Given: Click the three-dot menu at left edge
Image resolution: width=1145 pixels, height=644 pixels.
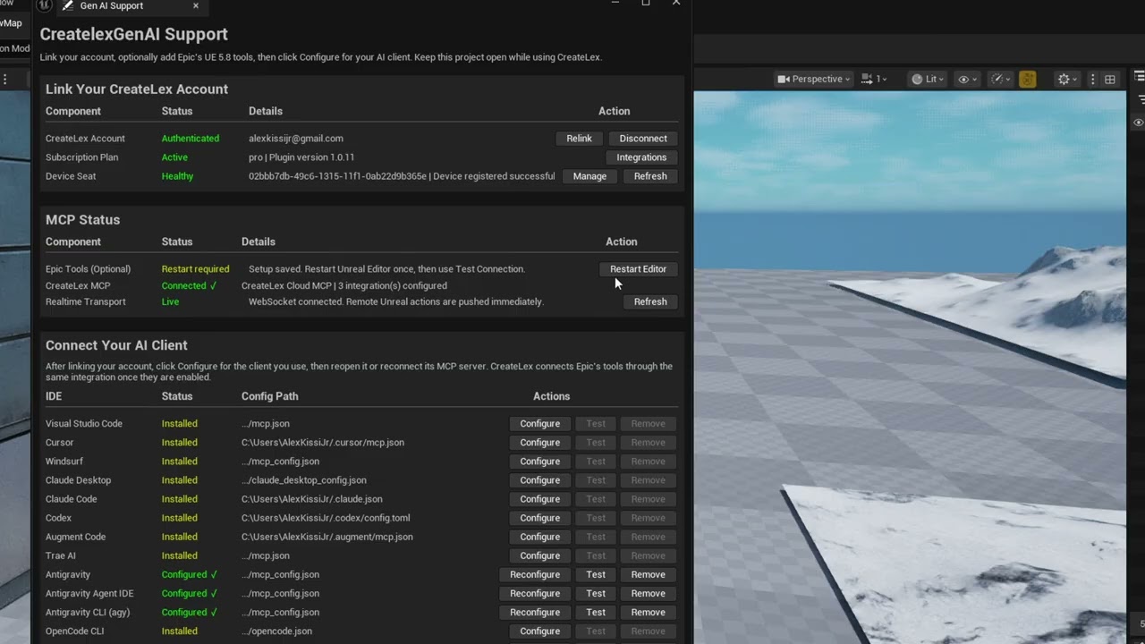Looking at the screenshot, I should (5, 80).
